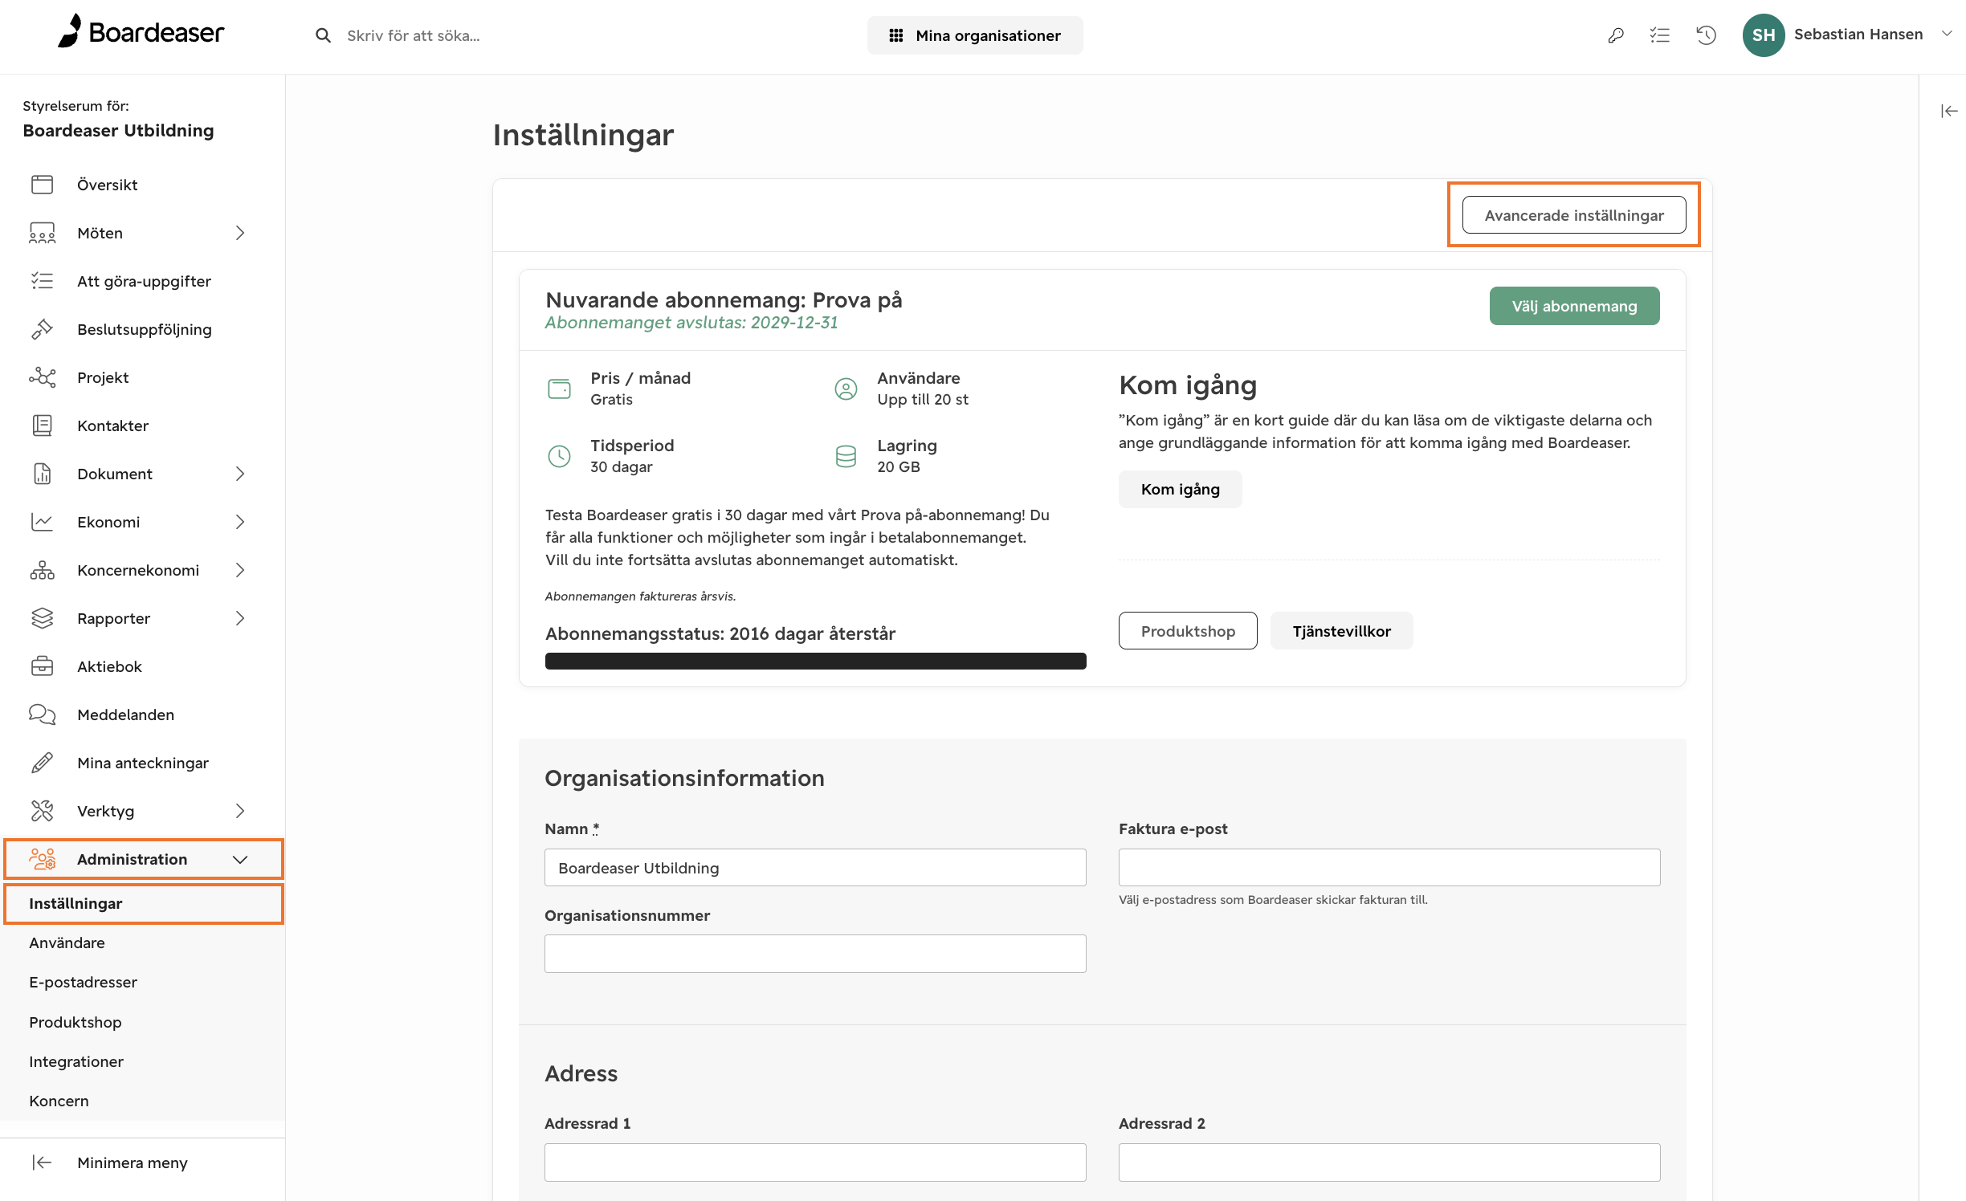Viewport: 1966px width, 1201px height.
Task: Click the Boardeaser logo
Action: [141, 32]
